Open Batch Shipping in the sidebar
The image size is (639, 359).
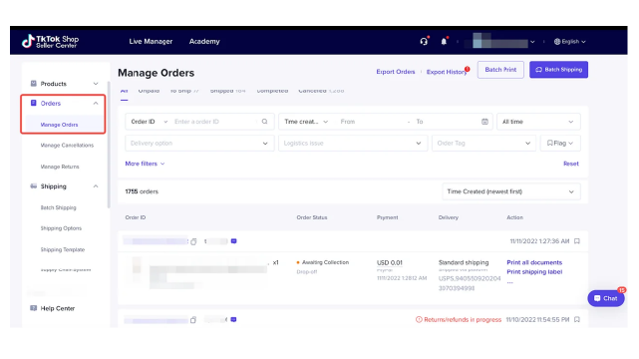[58, 207]
